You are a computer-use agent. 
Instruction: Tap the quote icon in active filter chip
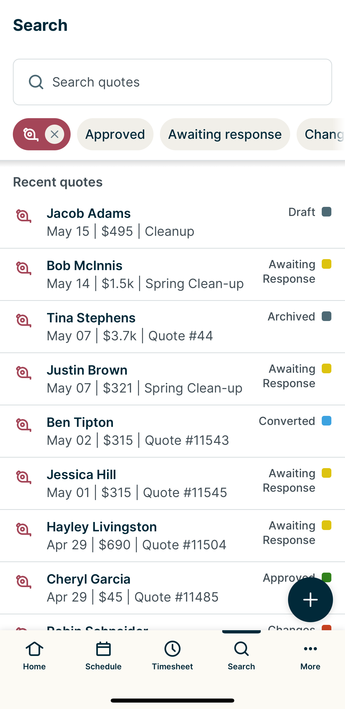click(x=30, y=134)
